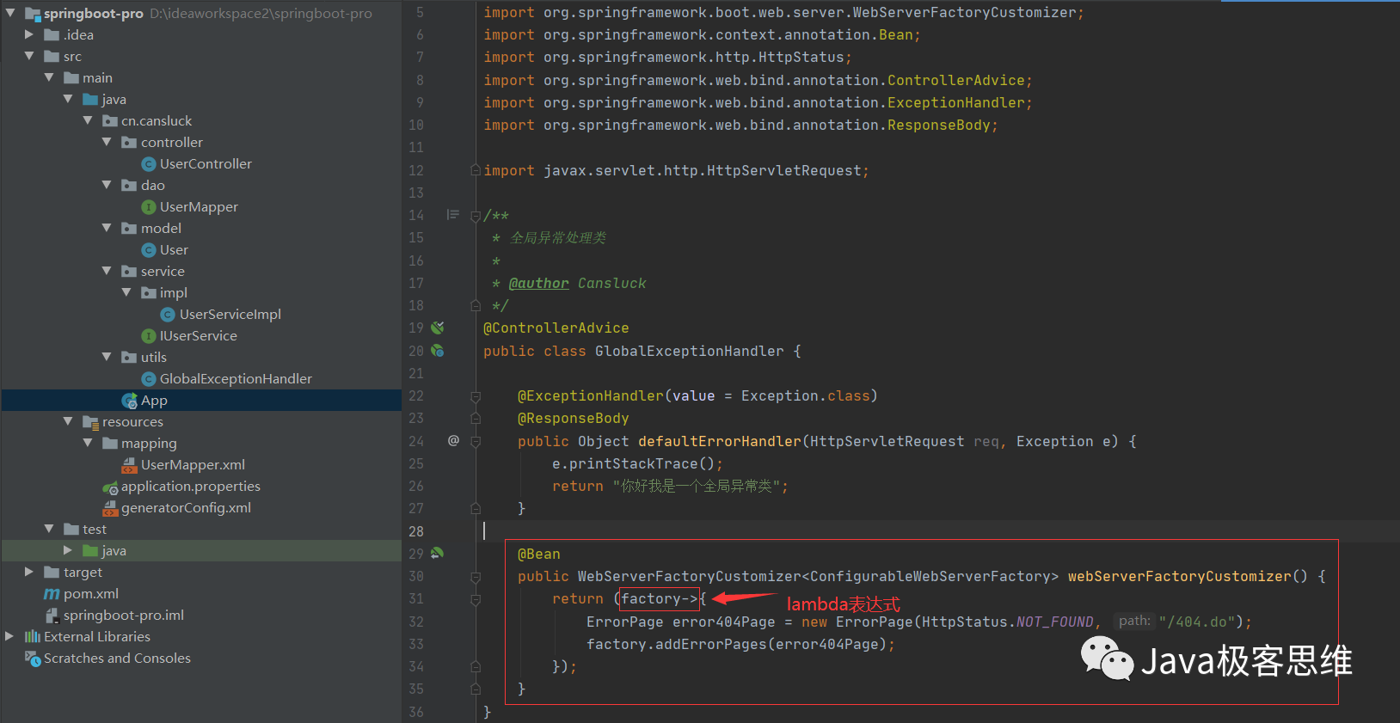The width and height of the screenshot is (1400, 723).
Task: Click the UserServiceImpl class icon
Action: (x=169, y=315)
